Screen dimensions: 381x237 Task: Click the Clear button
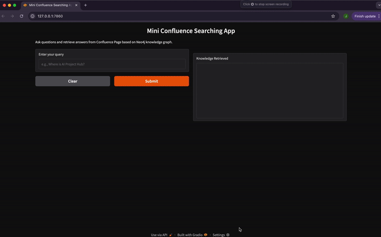(x=73, y=81)
